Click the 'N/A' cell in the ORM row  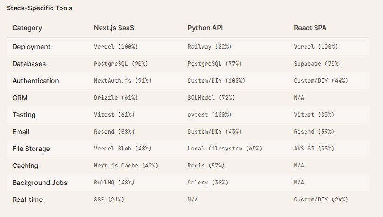click(x=299, y=98)
